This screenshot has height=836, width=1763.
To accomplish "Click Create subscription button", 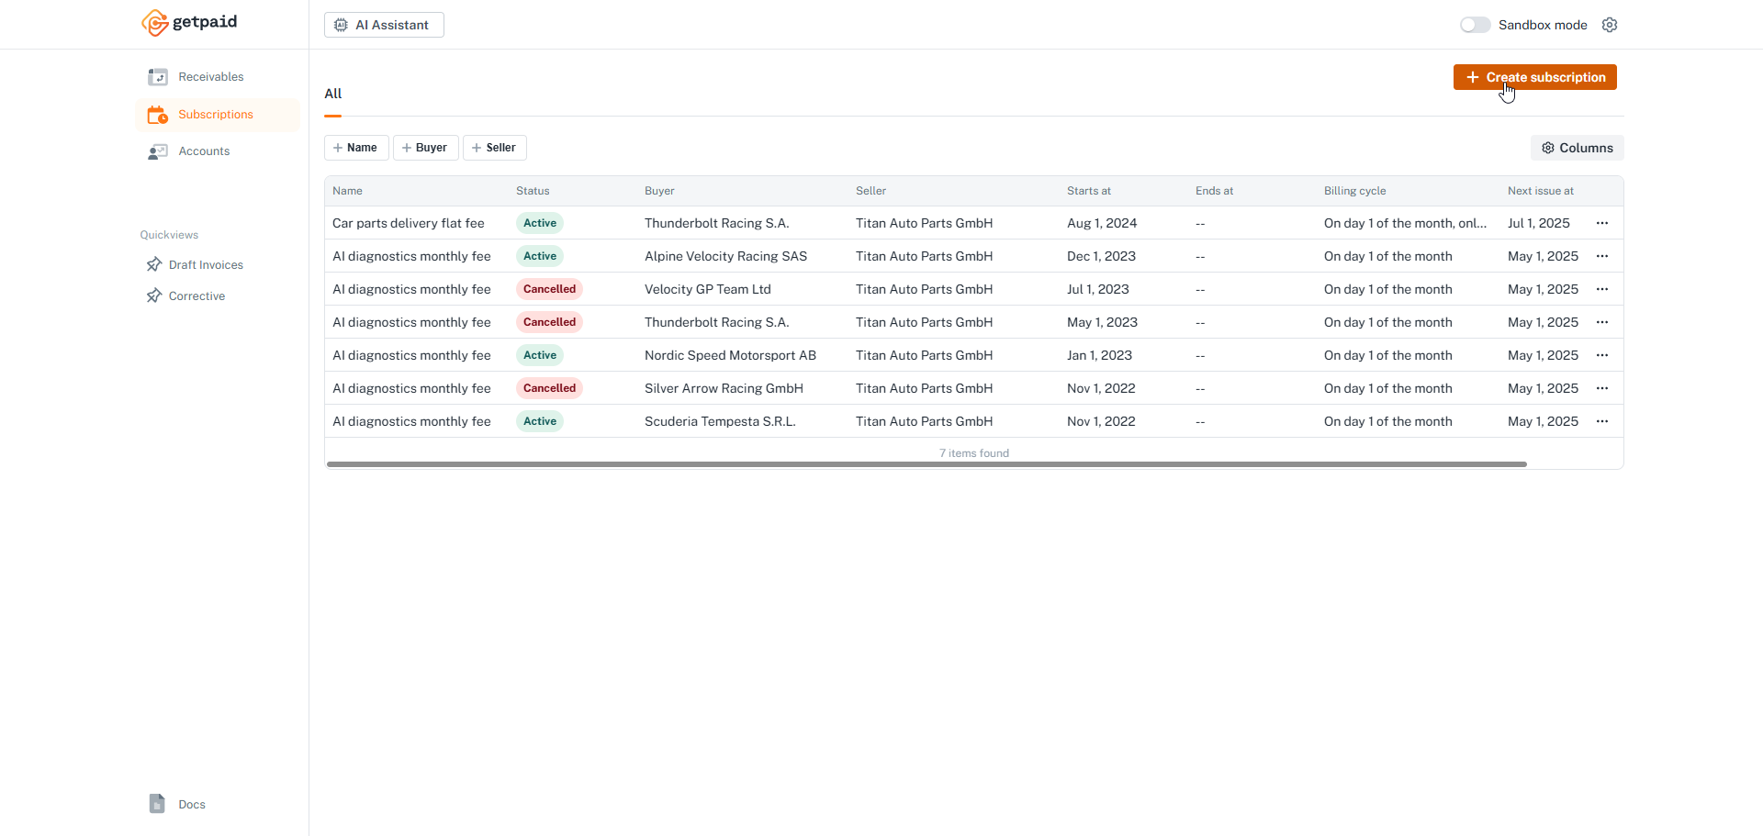I will [x=1535, y=77].
